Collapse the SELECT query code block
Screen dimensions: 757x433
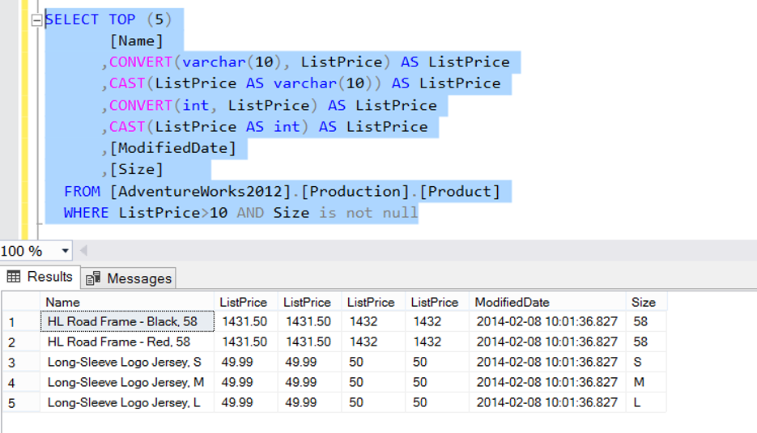pos(36,20)
